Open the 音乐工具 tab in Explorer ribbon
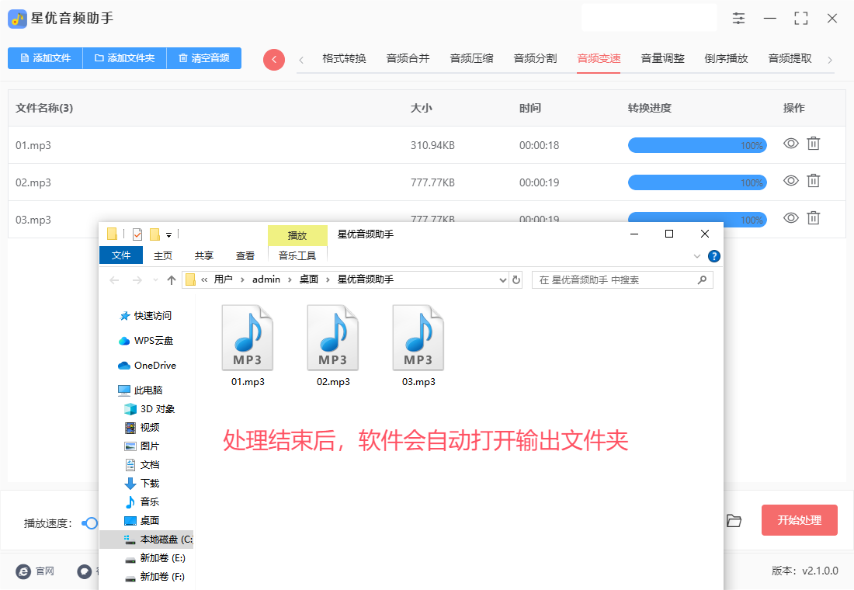 297,255
